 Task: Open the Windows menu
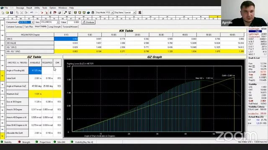[x=62, y=8]
